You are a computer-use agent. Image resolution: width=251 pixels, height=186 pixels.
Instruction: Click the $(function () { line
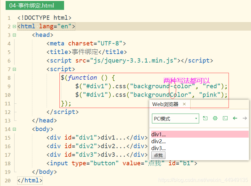point(88,78)
